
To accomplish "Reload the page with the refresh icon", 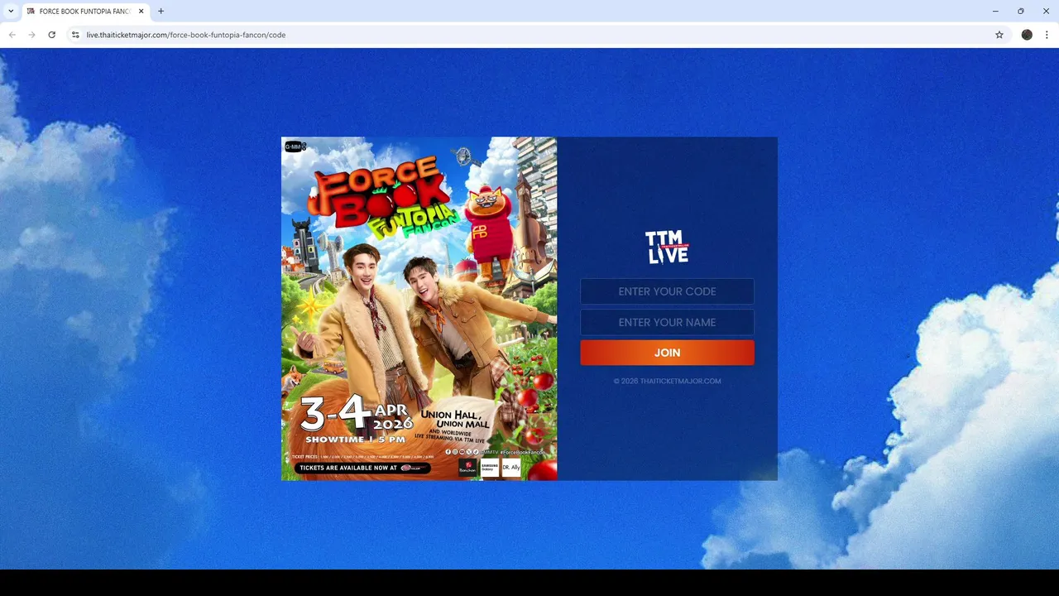I will pos(51,35).
